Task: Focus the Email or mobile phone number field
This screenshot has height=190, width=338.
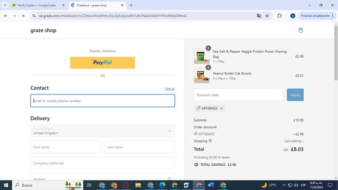Action: click(x=102, y=101)
